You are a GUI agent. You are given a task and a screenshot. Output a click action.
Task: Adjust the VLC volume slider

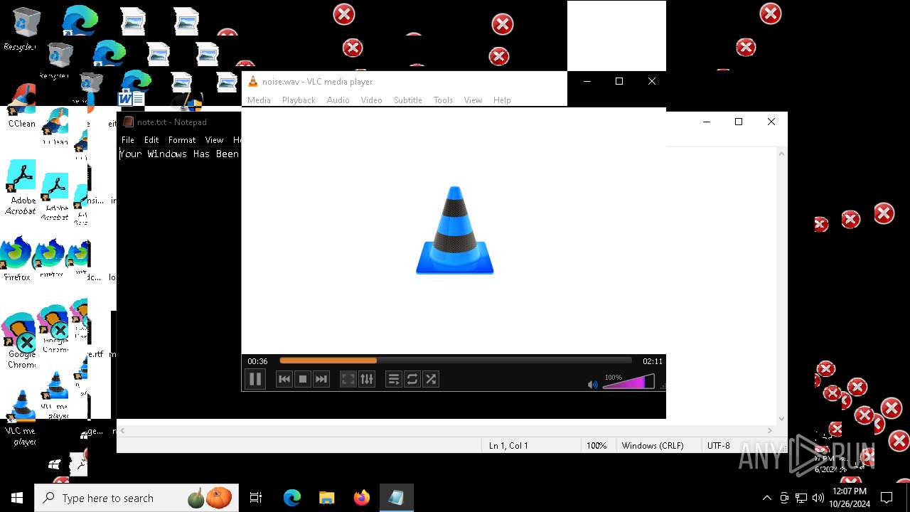pos(628,383)
